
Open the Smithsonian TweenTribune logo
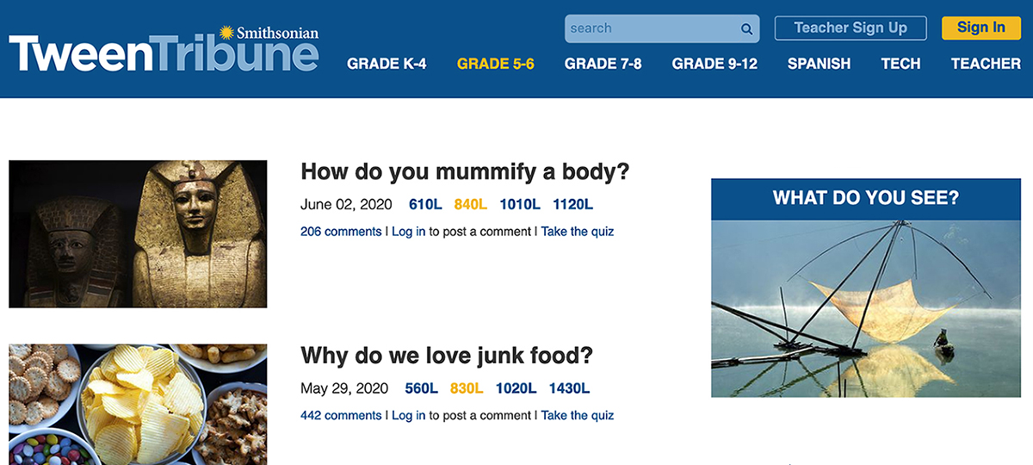click(164, 50)
